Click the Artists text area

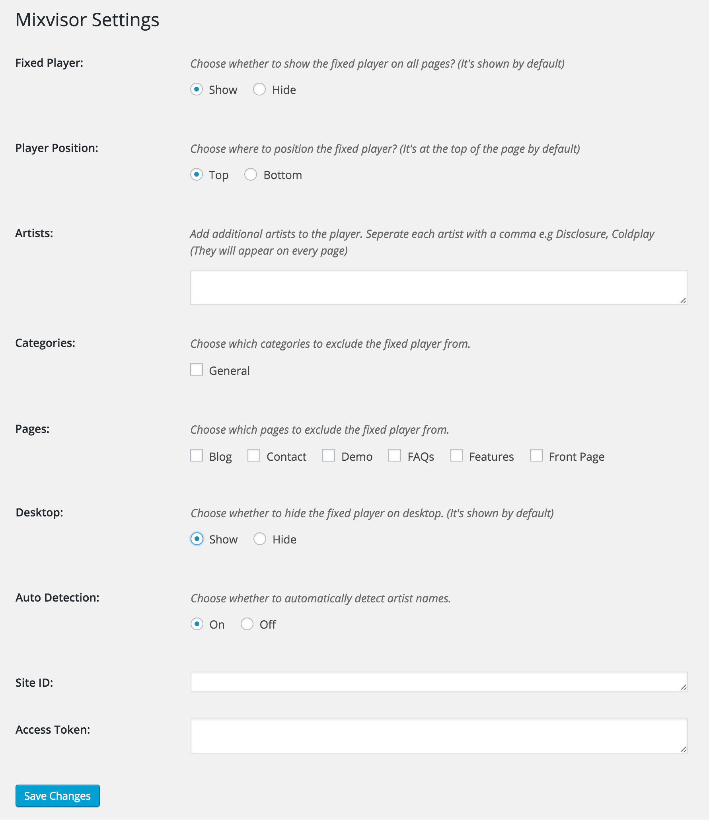[438, 287]
